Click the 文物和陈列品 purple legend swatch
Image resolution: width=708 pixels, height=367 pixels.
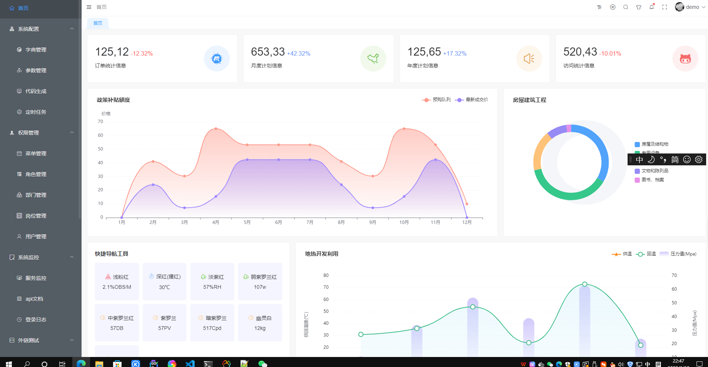[637, 171]
